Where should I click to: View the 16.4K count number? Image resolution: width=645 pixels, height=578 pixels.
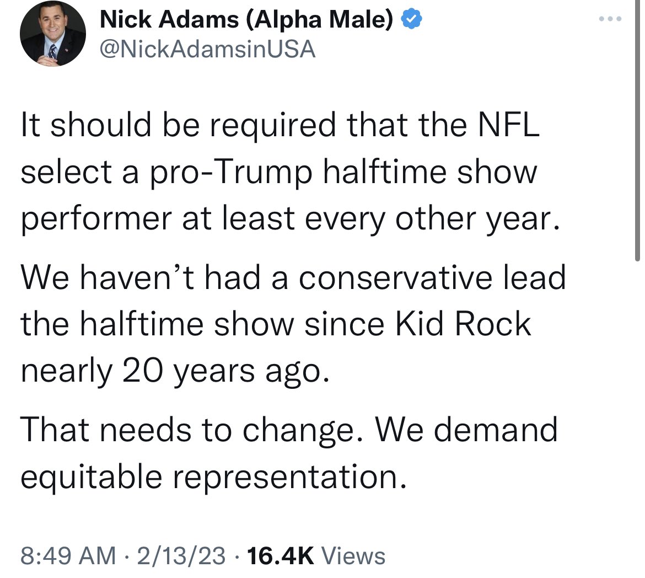(281, 555)
